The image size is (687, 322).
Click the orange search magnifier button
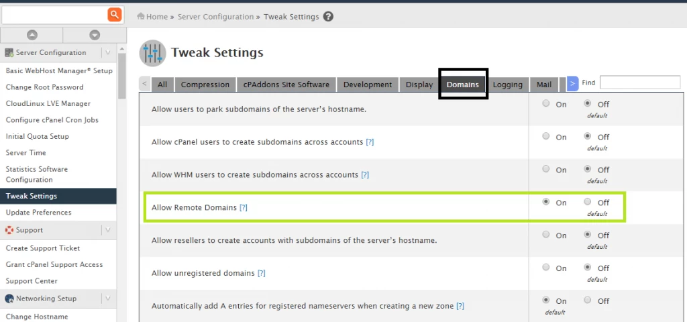115,15
